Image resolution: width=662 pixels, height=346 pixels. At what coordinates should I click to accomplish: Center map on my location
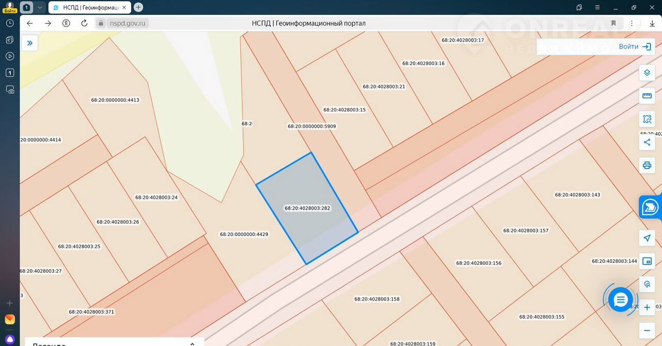pos(646,238)
